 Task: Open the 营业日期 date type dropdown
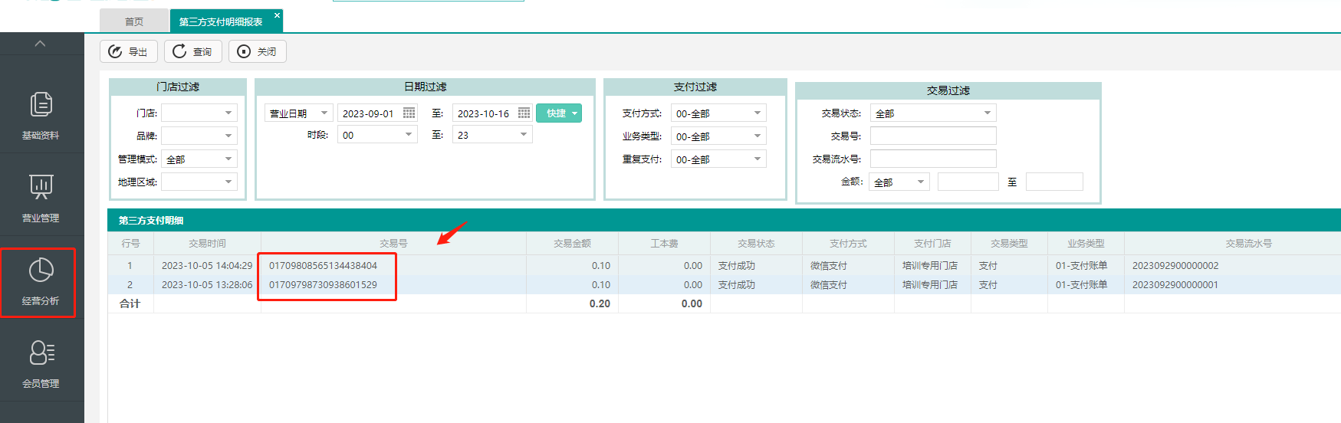point(299,113)
